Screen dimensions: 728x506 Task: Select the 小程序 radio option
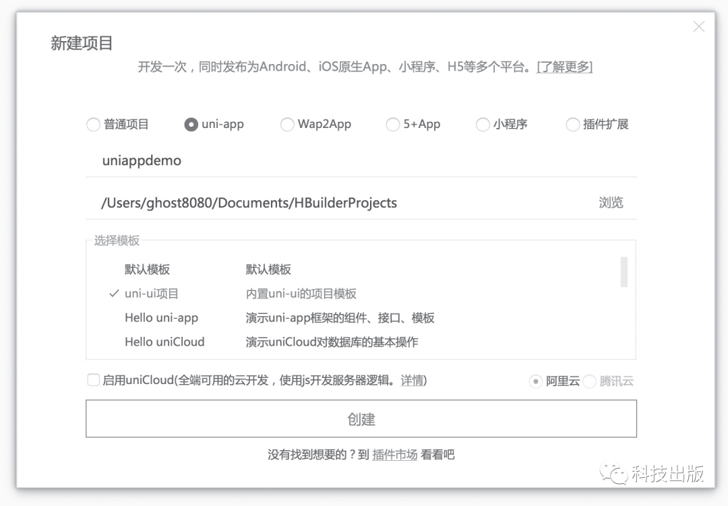pyautogui.click(x=483, y=125)
